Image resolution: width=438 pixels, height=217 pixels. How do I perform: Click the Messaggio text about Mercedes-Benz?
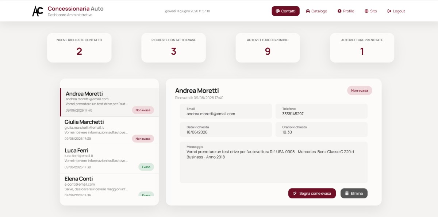click(270, 154)
